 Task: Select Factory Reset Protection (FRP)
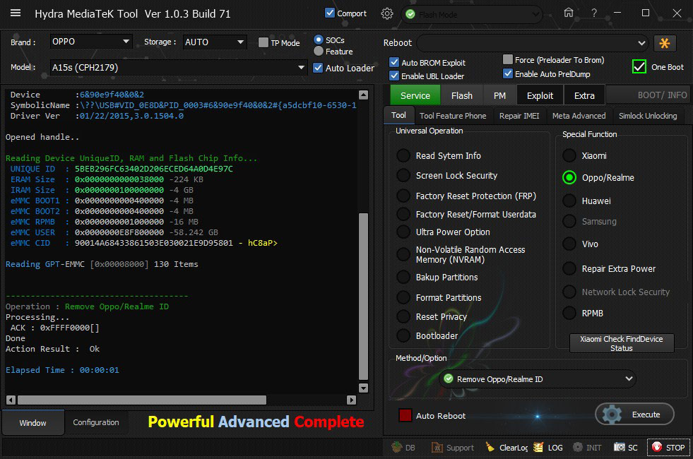(x=403, y=196)
